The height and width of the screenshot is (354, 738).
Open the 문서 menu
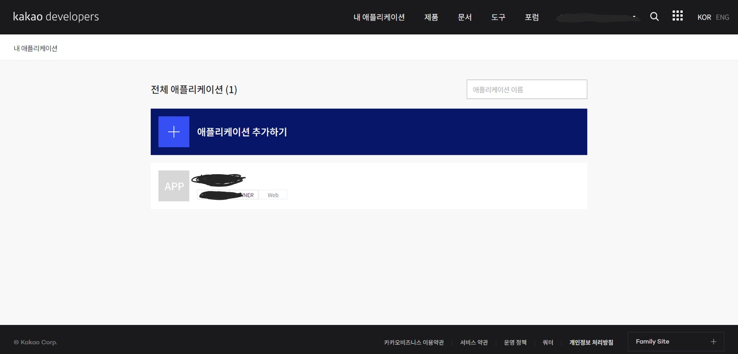(x=465, y=17)
